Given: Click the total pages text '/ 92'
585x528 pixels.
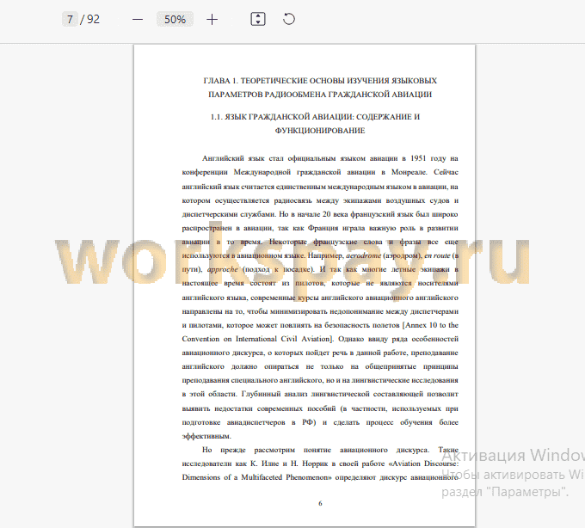Looking at the screenshot, I should click(x=90, y=19).
